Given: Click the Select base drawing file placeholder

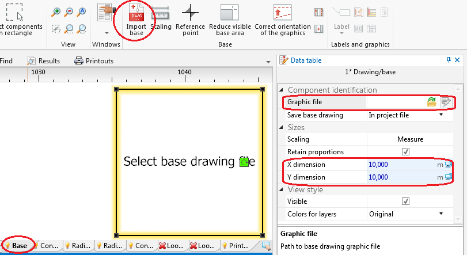Looking at the screenshot, I should 189,161.
